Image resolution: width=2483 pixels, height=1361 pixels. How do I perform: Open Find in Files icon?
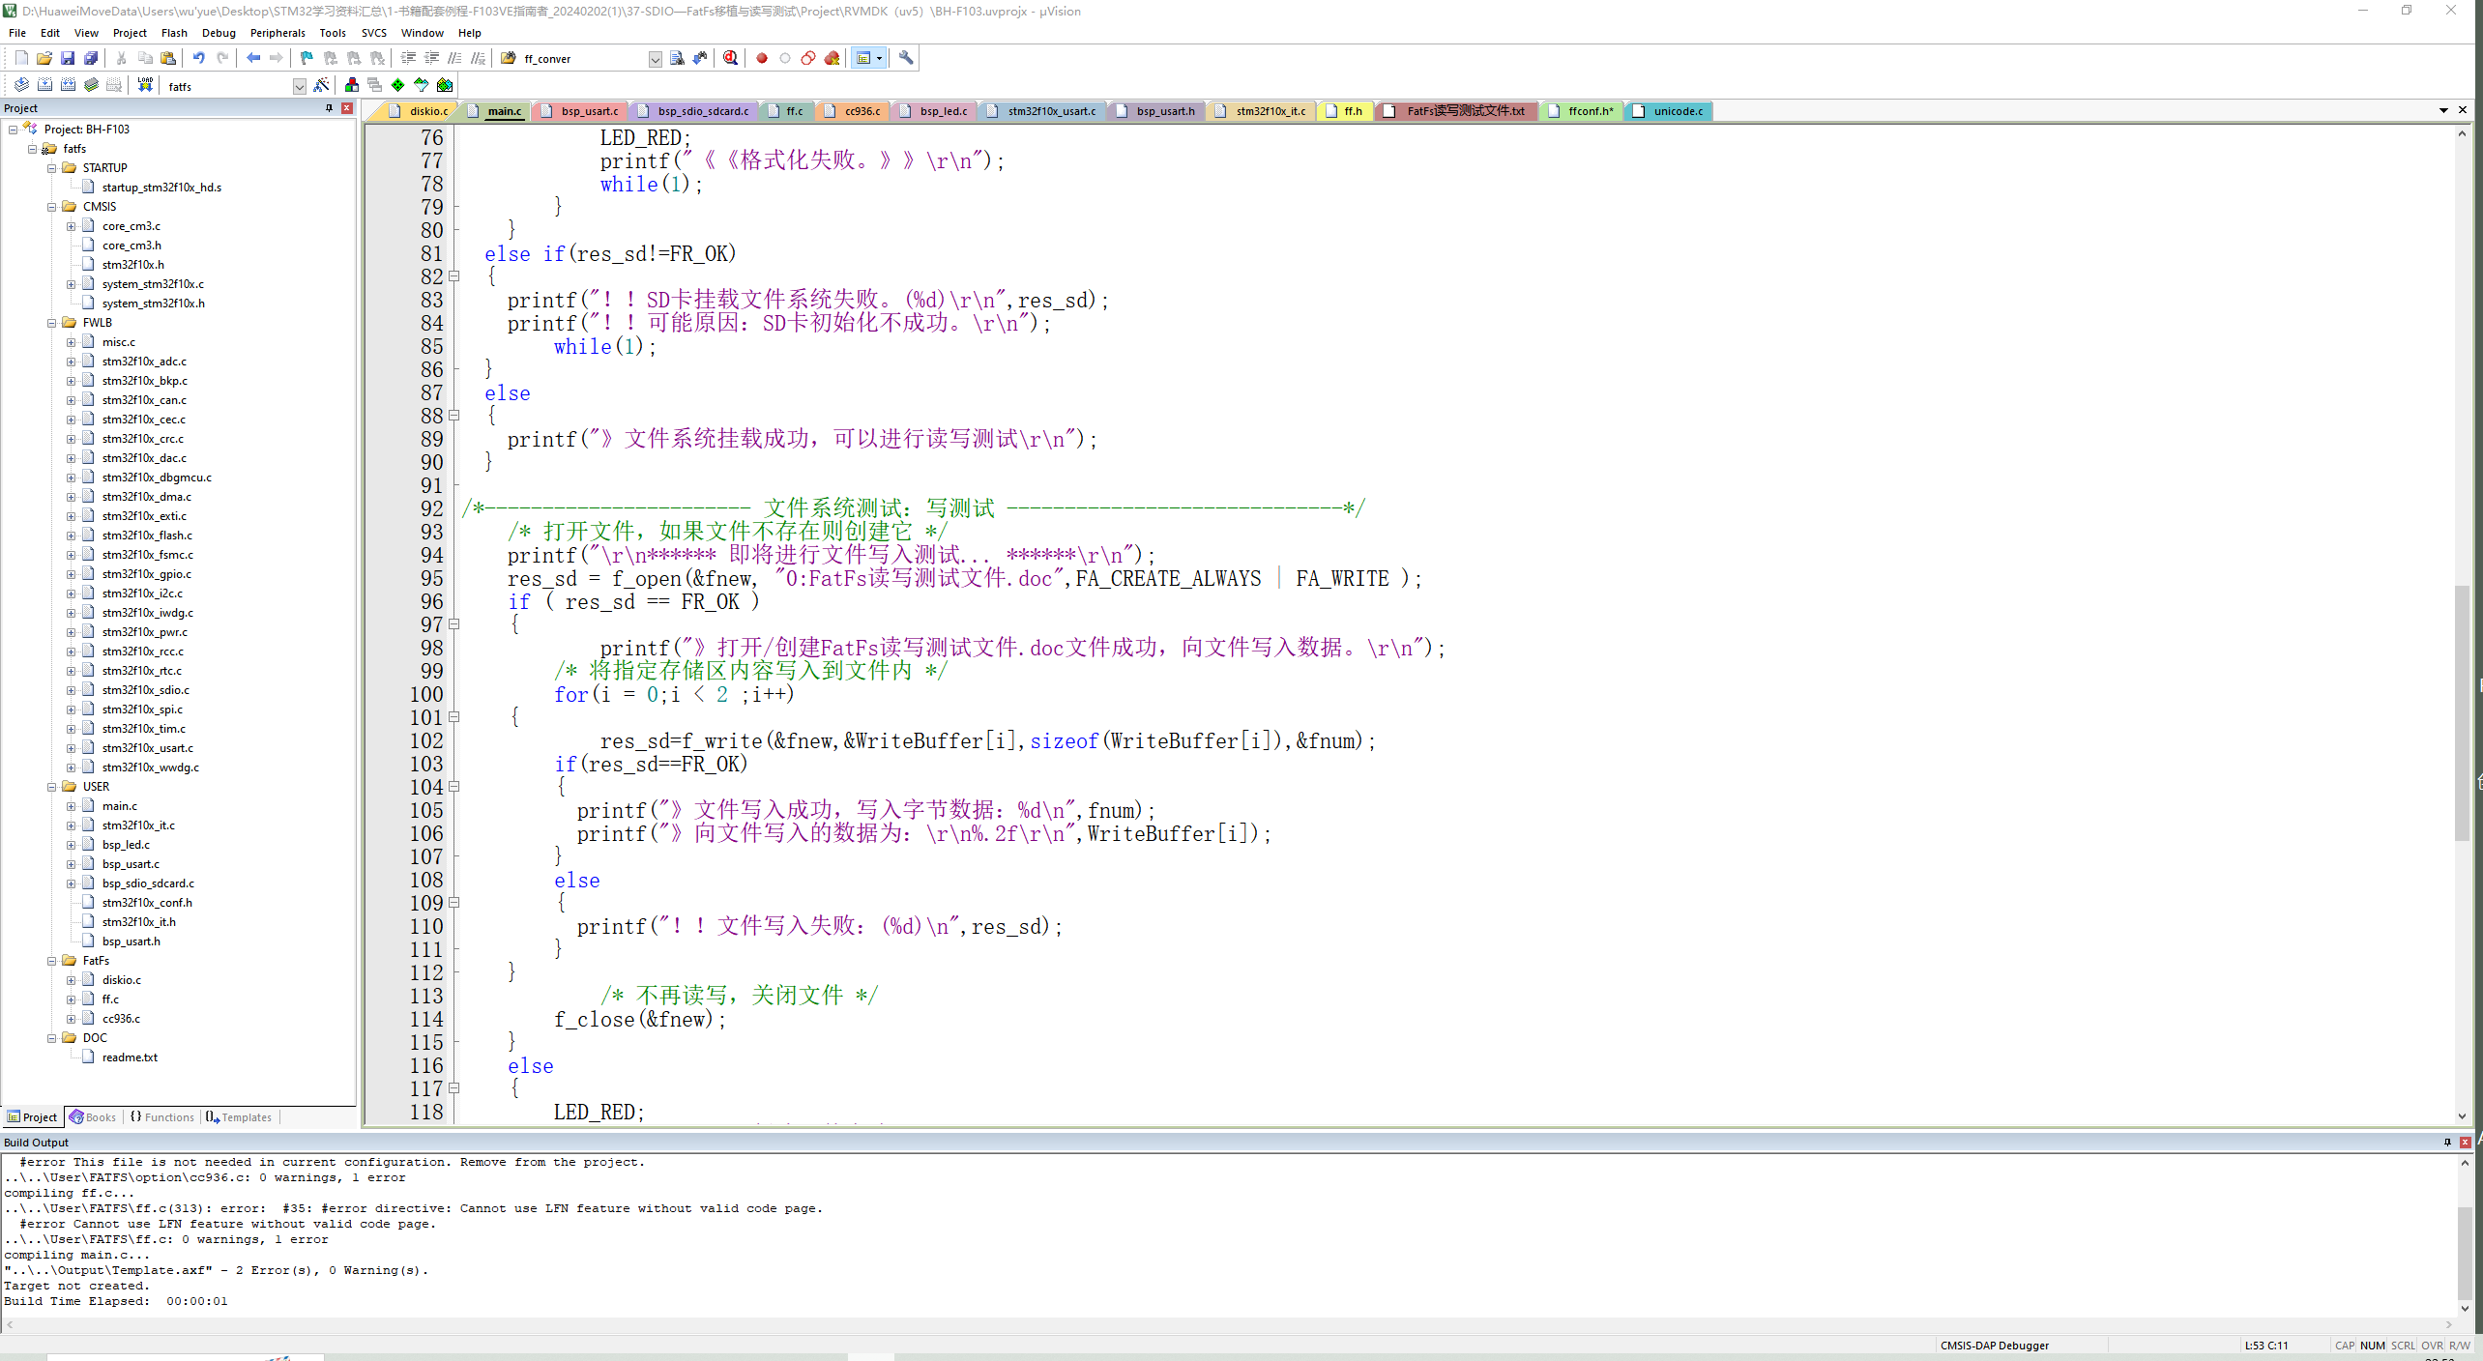(x=508, y=58)
